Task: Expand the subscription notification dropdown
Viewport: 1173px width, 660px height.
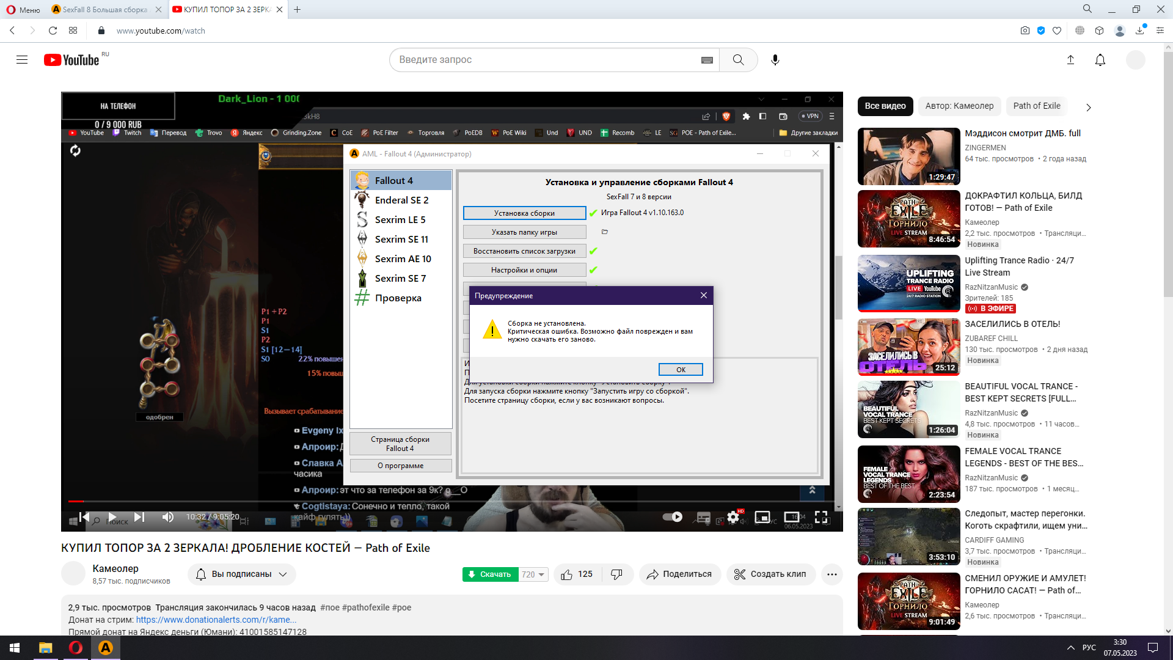Action: pos(283,574)
